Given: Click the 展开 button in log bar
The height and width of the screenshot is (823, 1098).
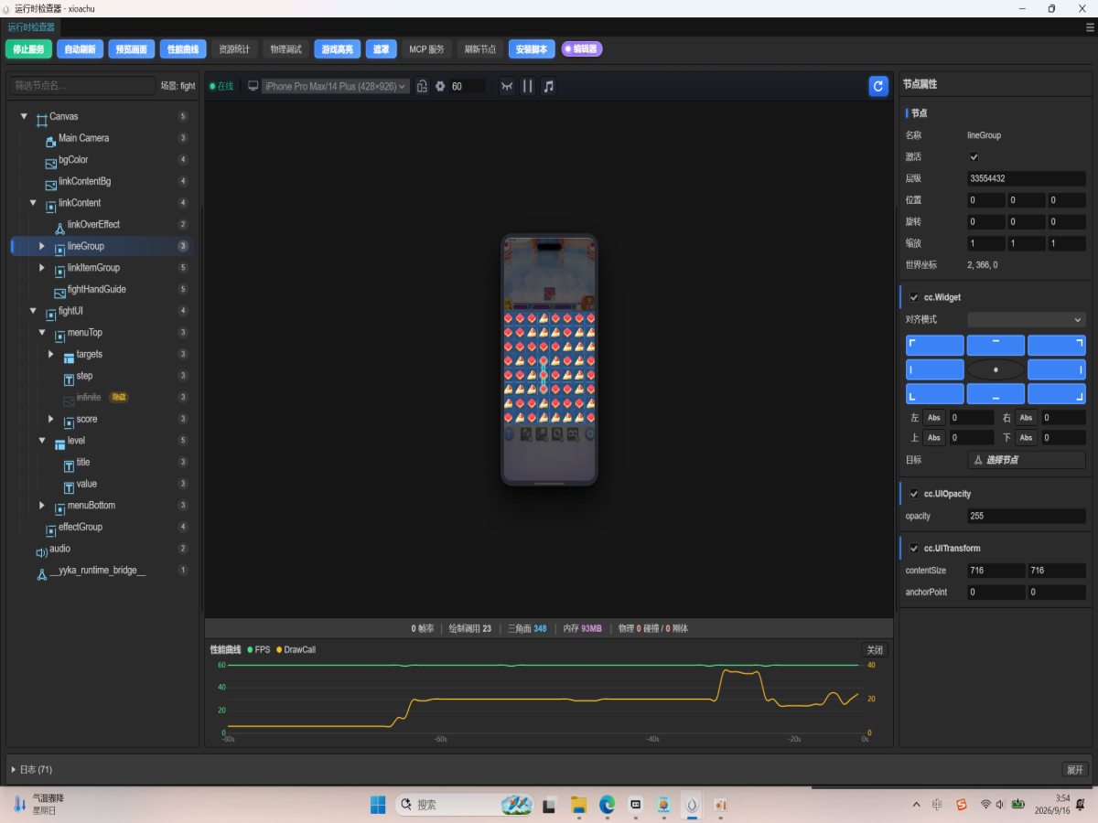Looking at the screenshot, I should pos(1075,770).
